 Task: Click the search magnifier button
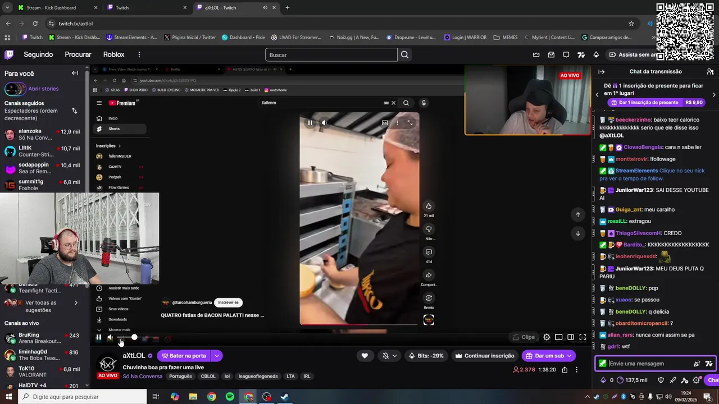[x=404, y=54]
